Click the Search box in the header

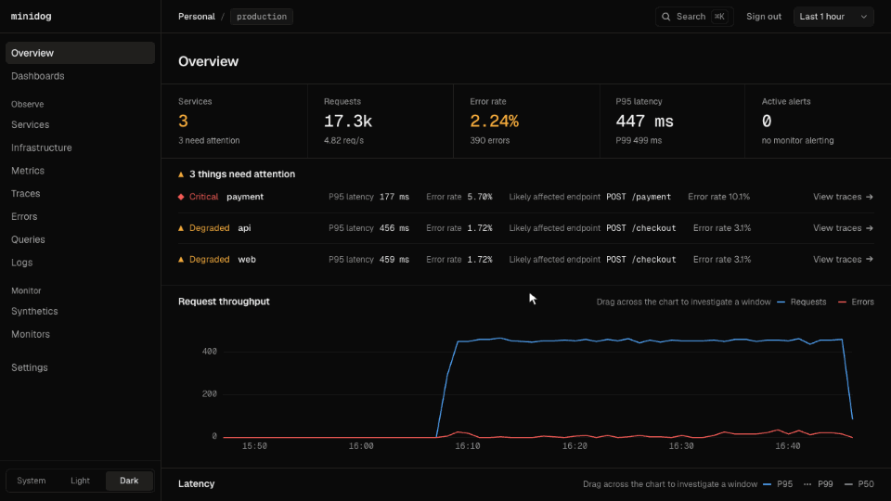coord(694,17)
